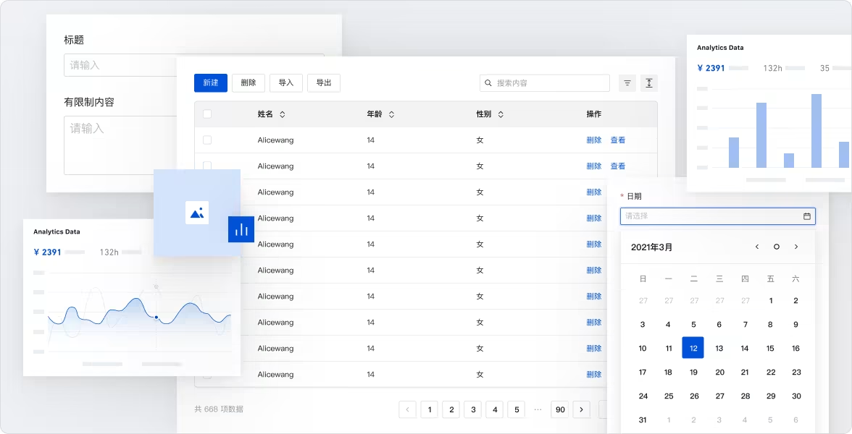Viewport: 852px width, 434px height.
Task: Toggle the select-all checkbox in table header
Action: click(207, 114)
